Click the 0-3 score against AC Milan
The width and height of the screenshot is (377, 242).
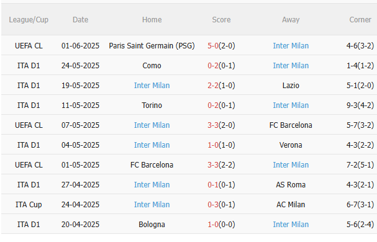point(213,205)
